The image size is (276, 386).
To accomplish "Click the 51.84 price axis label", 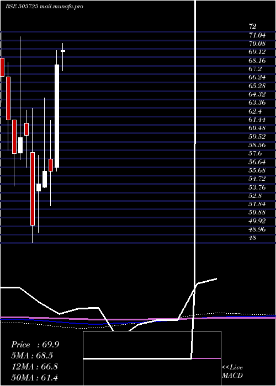I will (x=257, y=205).
